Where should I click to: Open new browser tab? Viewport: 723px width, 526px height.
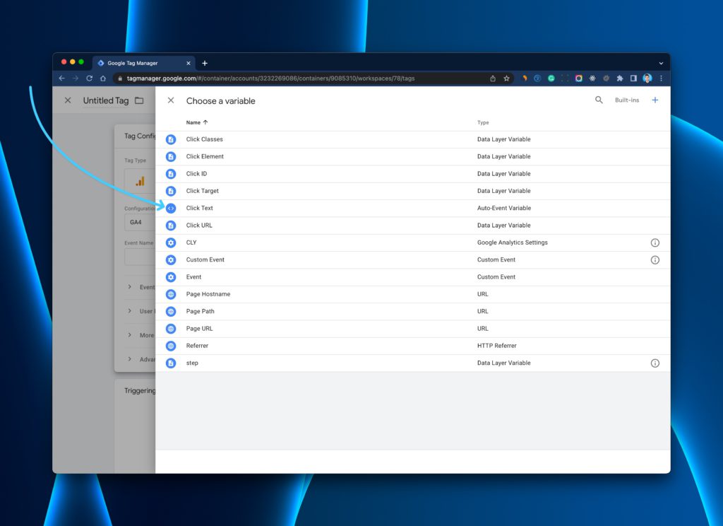[x=205, y=63]
